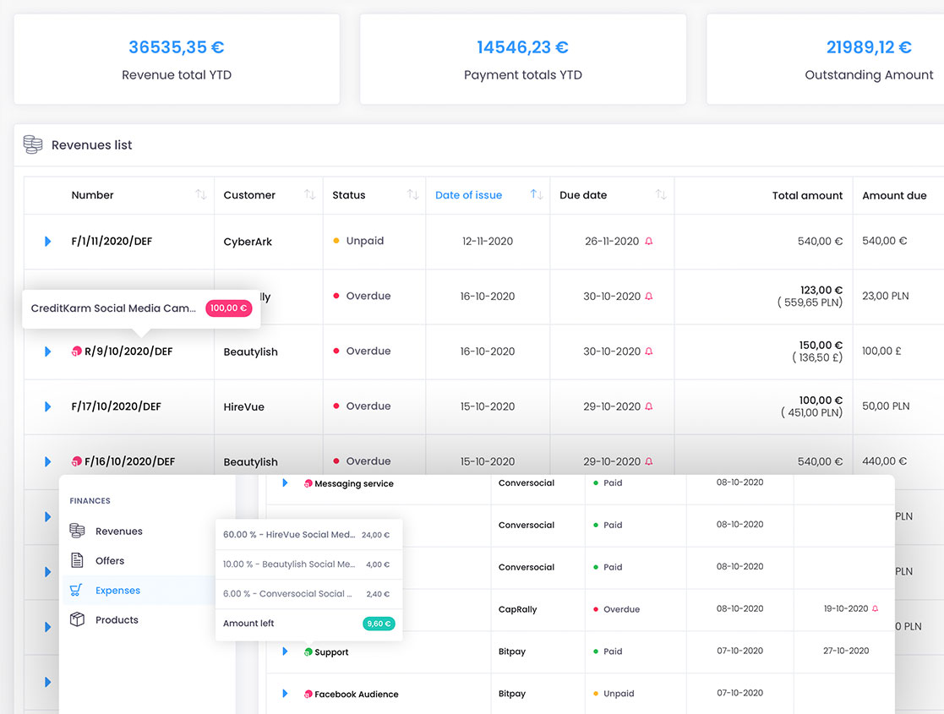This screenshot has width=944, height=714.
Task: Click the Messaging service expense name
Action: tap(354, 483)
